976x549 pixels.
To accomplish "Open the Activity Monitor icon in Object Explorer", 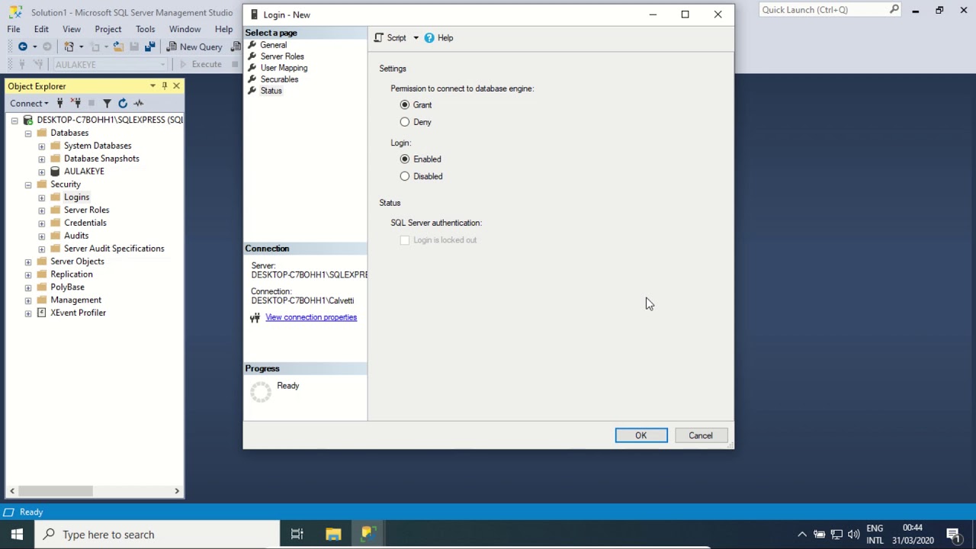I will pyautogui.click(x=138, y=103).
